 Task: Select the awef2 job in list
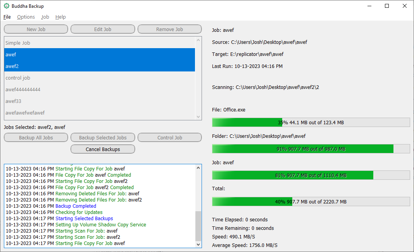click(100, 66)
